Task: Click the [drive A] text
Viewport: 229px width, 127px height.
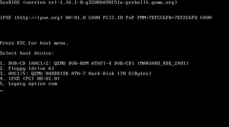Action: click(41, 68)
